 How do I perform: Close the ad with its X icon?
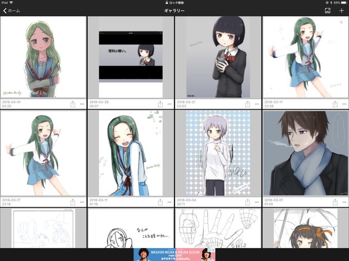(x=213, y=250)
